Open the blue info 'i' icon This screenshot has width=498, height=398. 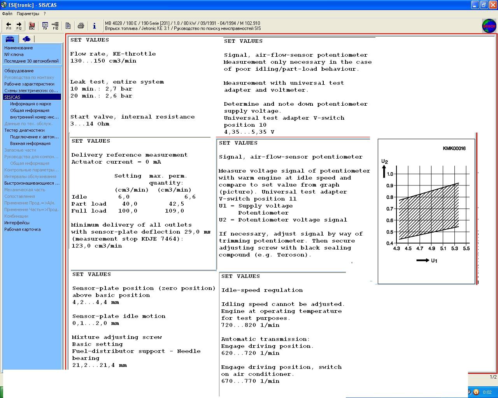[94, 26]
